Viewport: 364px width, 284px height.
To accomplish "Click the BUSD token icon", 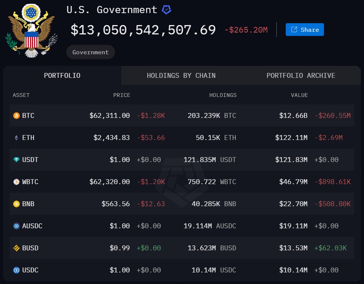I will [x=16, y=248].
